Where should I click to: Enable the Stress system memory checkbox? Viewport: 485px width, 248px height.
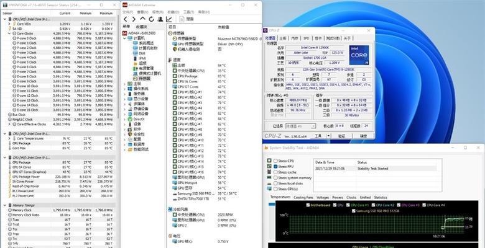275,178
